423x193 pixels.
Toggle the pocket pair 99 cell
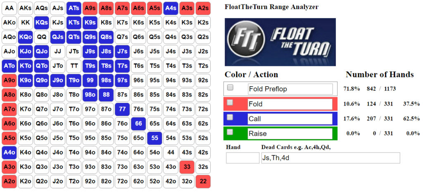pos(90,80)
